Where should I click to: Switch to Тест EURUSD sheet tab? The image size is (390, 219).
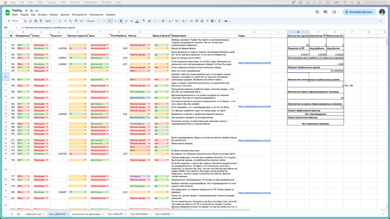click(x=163, y=214)
